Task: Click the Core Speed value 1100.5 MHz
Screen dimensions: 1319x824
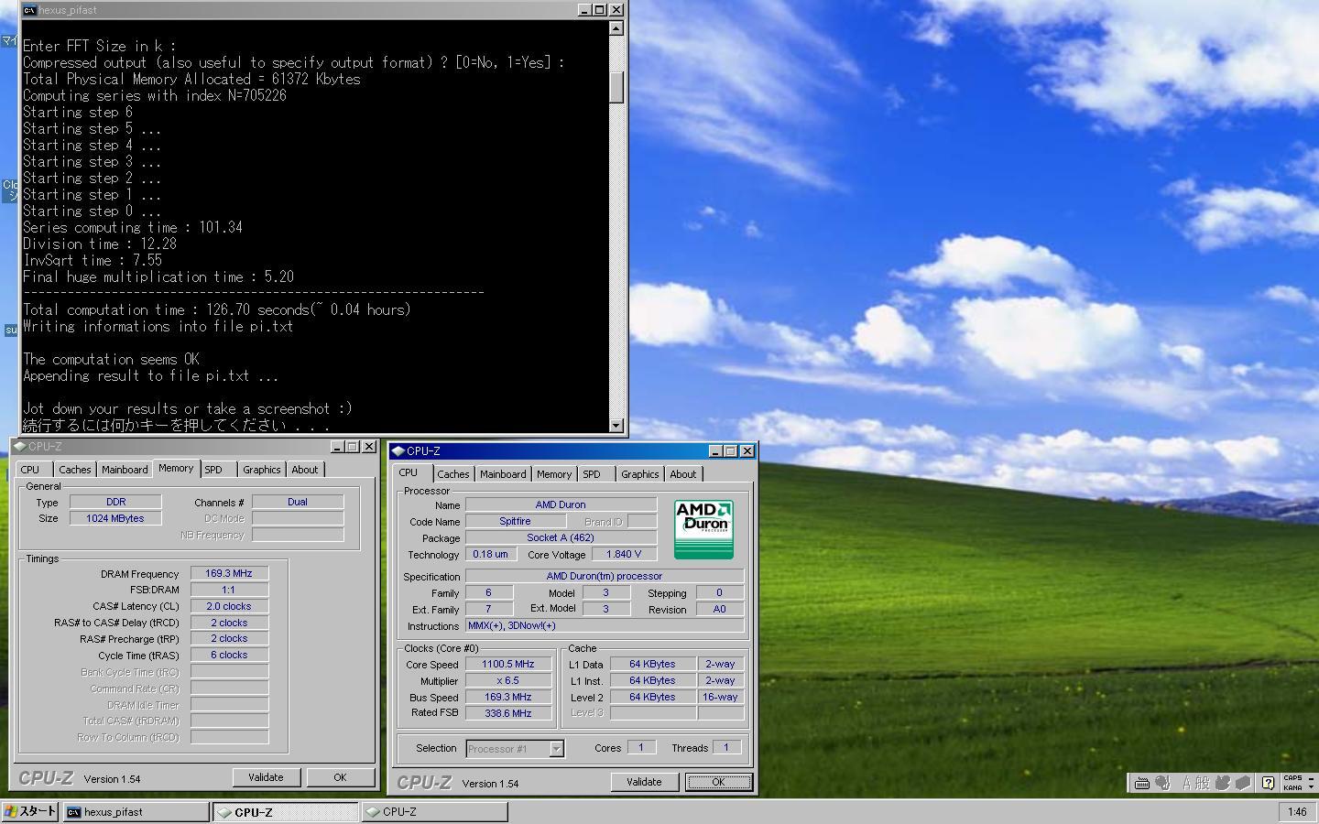Action: (508, 664)
